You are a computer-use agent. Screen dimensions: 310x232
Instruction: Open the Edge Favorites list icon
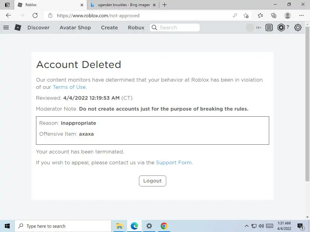click(260, 15)
